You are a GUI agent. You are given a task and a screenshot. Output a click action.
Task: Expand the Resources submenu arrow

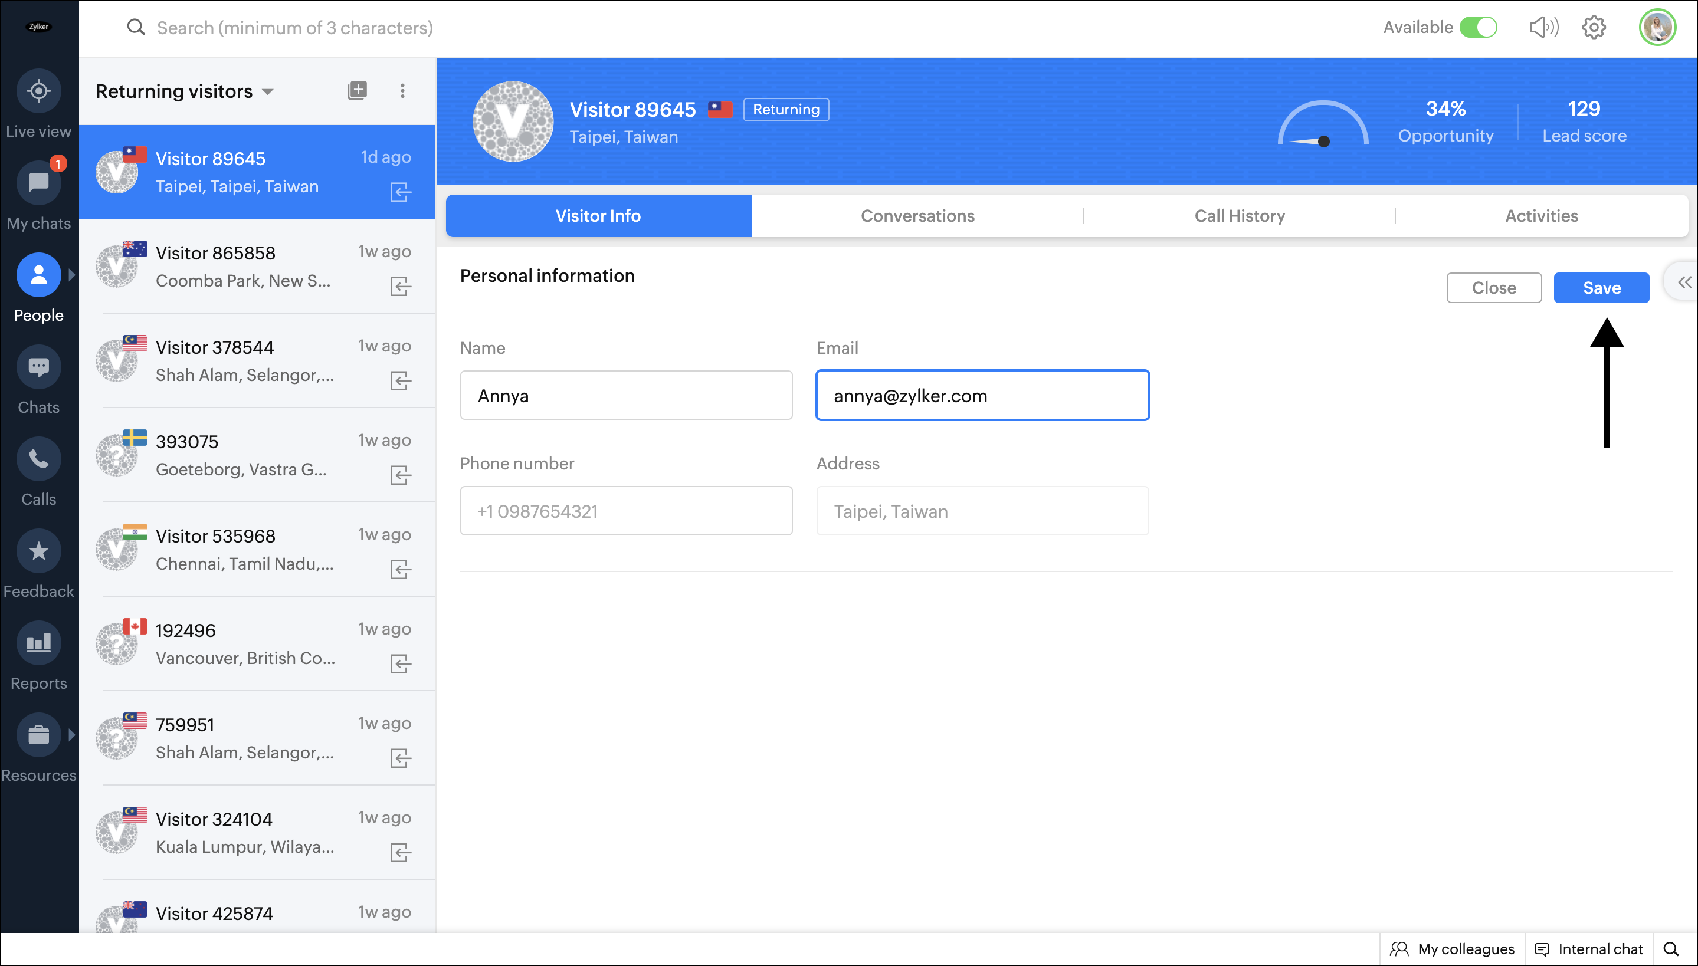[71, 735]
